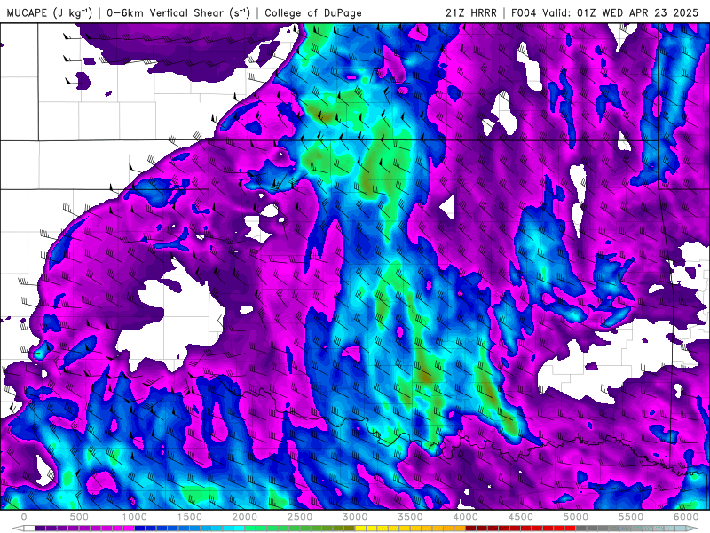Click the 500 label on the color scale
Screen dimensions: 710x533
point(79,517)
